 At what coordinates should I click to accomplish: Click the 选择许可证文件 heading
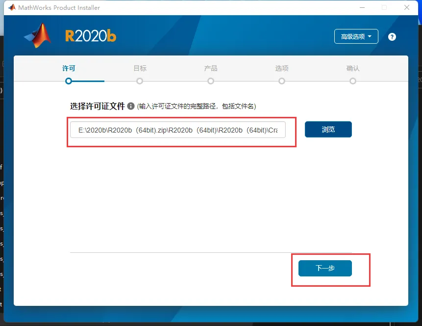[x=98, y=106]
